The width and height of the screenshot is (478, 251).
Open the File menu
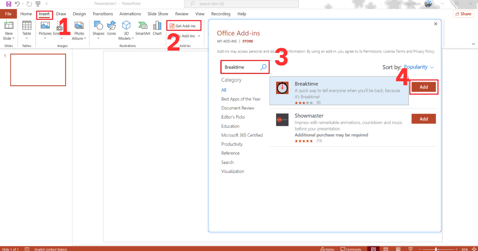point(8,14)
